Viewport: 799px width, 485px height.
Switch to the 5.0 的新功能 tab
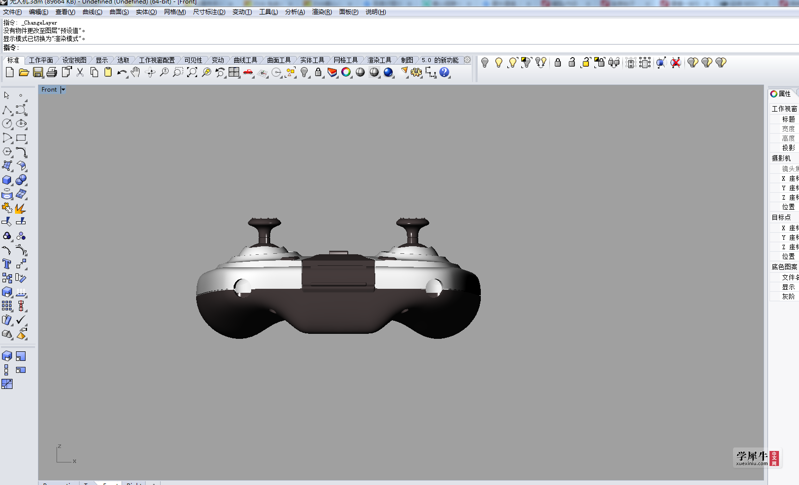tap(440, 60)
